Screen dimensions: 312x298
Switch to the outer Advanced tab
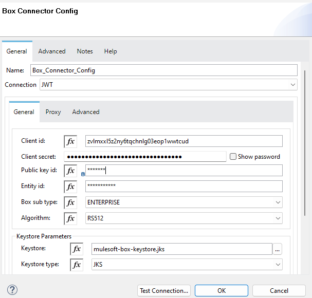click(x=52, y=51)
